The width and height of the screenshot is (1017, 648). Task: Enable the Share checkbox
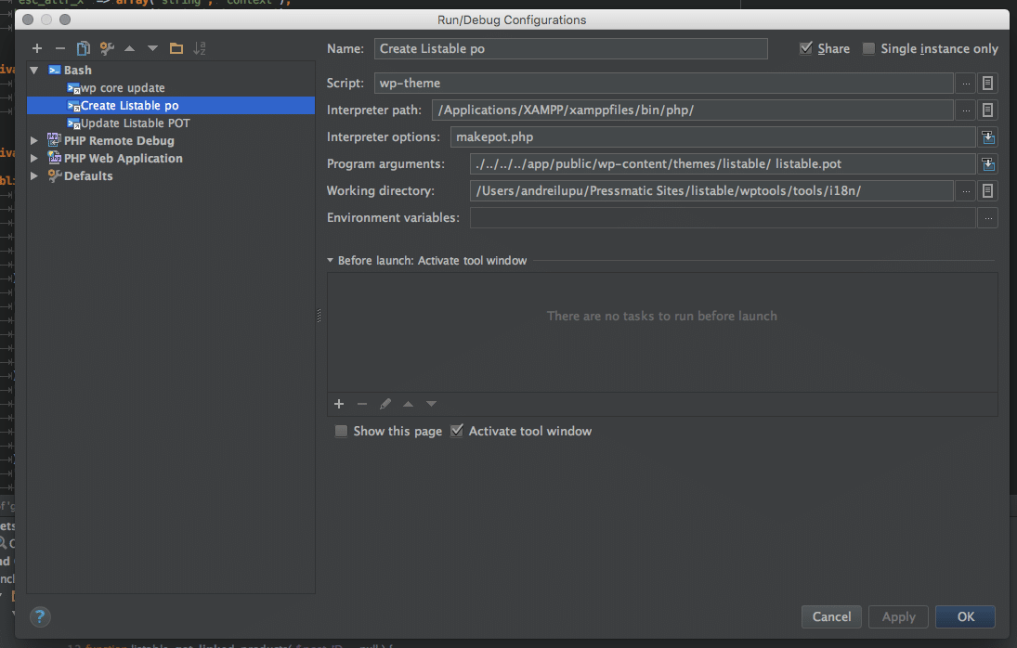click(806, 48)
